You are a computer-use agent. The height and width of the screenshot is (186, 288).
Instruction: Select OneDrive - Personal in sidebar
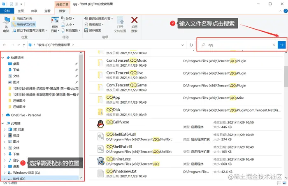pos(23,115)
